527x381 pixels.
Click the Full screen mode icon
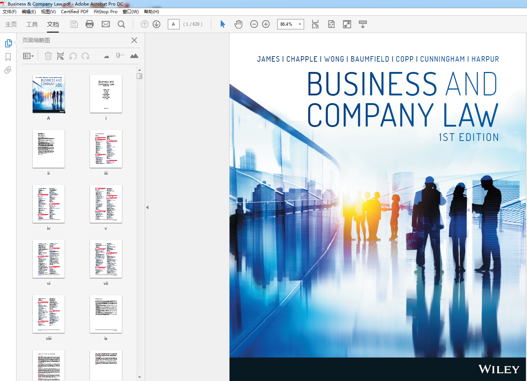click(x=347, y=24)
